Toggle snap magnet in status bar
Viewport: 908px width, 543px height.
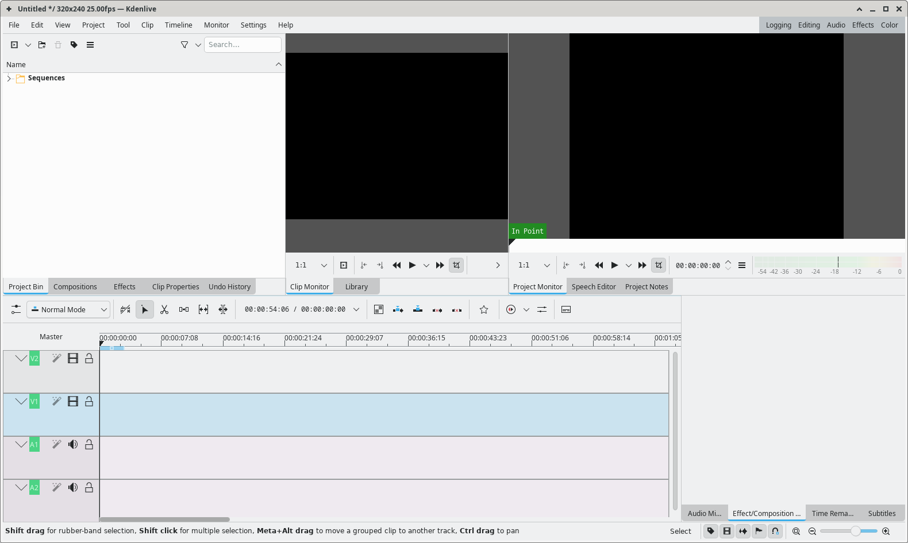coord(775,531)
